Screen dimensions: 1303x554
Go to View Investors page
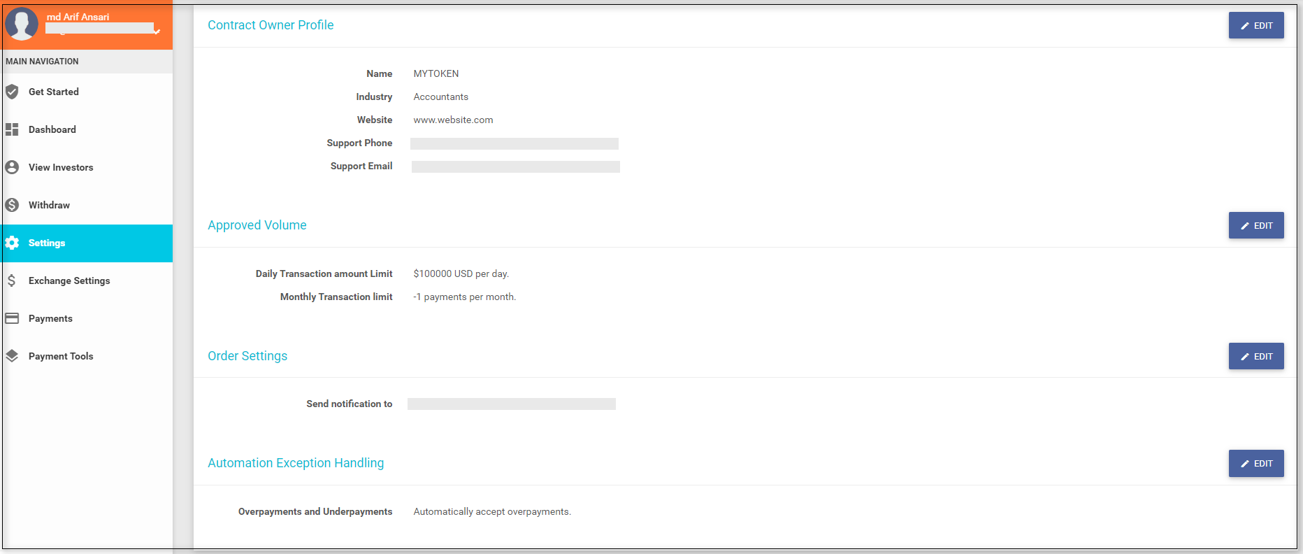point(61,167)
